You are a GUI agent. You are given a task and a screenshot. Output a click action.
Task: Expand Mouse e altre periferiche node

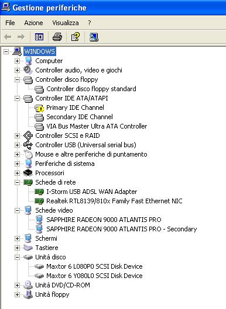(x=17, y=154)
